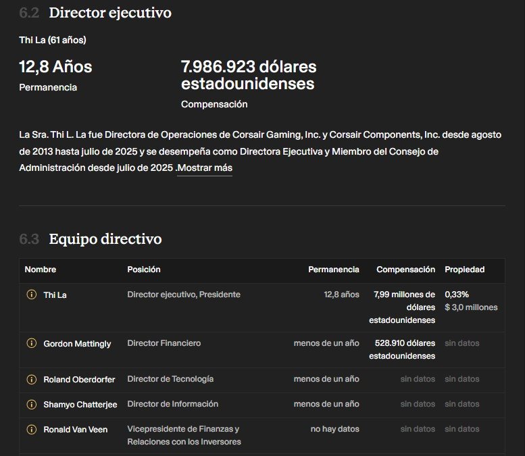The image size is (525, 456).
Task: Click info icon beside Thi La
Action: tap(32, 295)
